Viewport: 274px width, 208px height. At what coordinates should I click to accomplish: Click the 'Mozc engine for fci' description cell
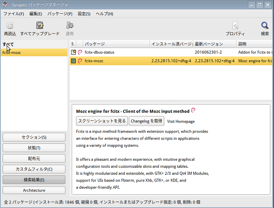pyautogui.click(x=255, y=61)
